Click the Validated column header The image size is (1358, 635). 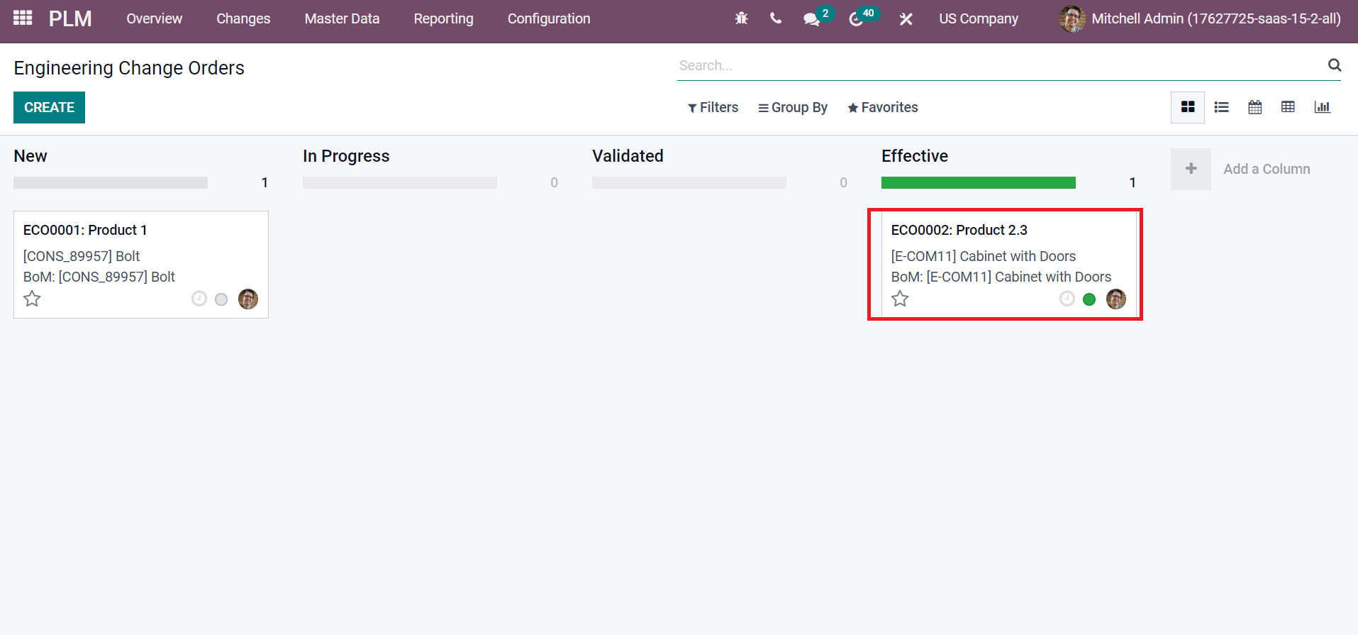coord(628,156)
